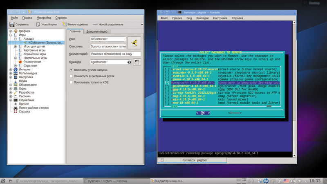The image size is (327, 184).
Task: Toggle kgeography package selection in pkgtool
Action: pos(167,83)
